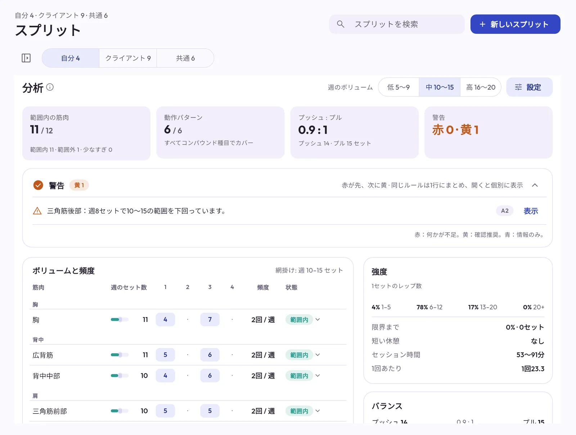Open the 範囲内の筋肉 summary card
576x435 pixels.
(86, 133)
